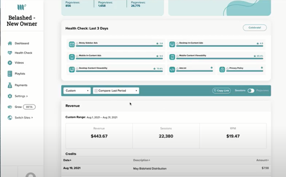The width and height of the screenshot is (286, 177).
Task: Open the Custom date range dropdown
Action: point(77,90)
